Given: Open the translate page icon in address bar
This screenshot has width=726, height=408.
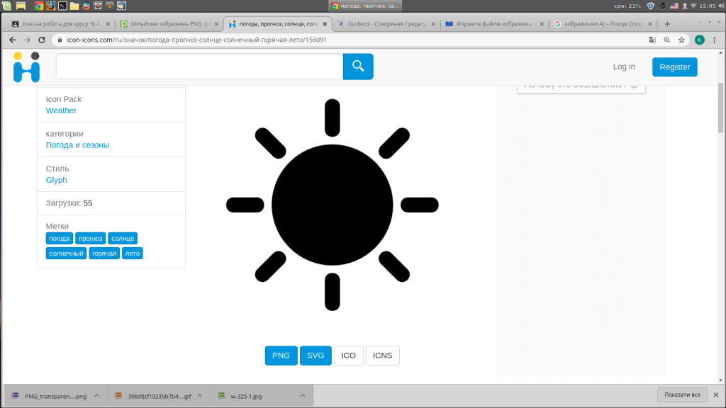Looking at the screenshot, I should point(652,40).
